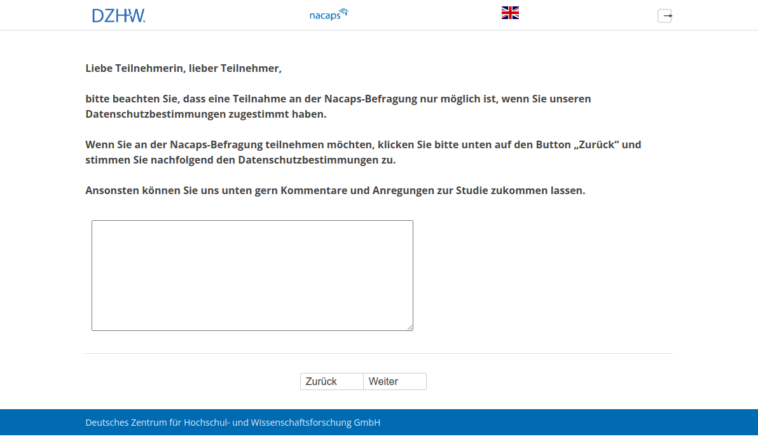Switch language via the UK flag

point(510,13)
